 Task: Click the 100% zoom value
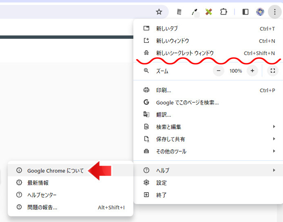(236, 71)
